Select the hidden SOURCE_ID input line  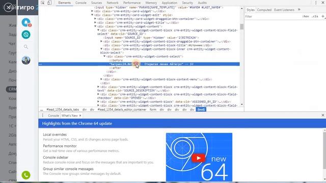(151, 38)
